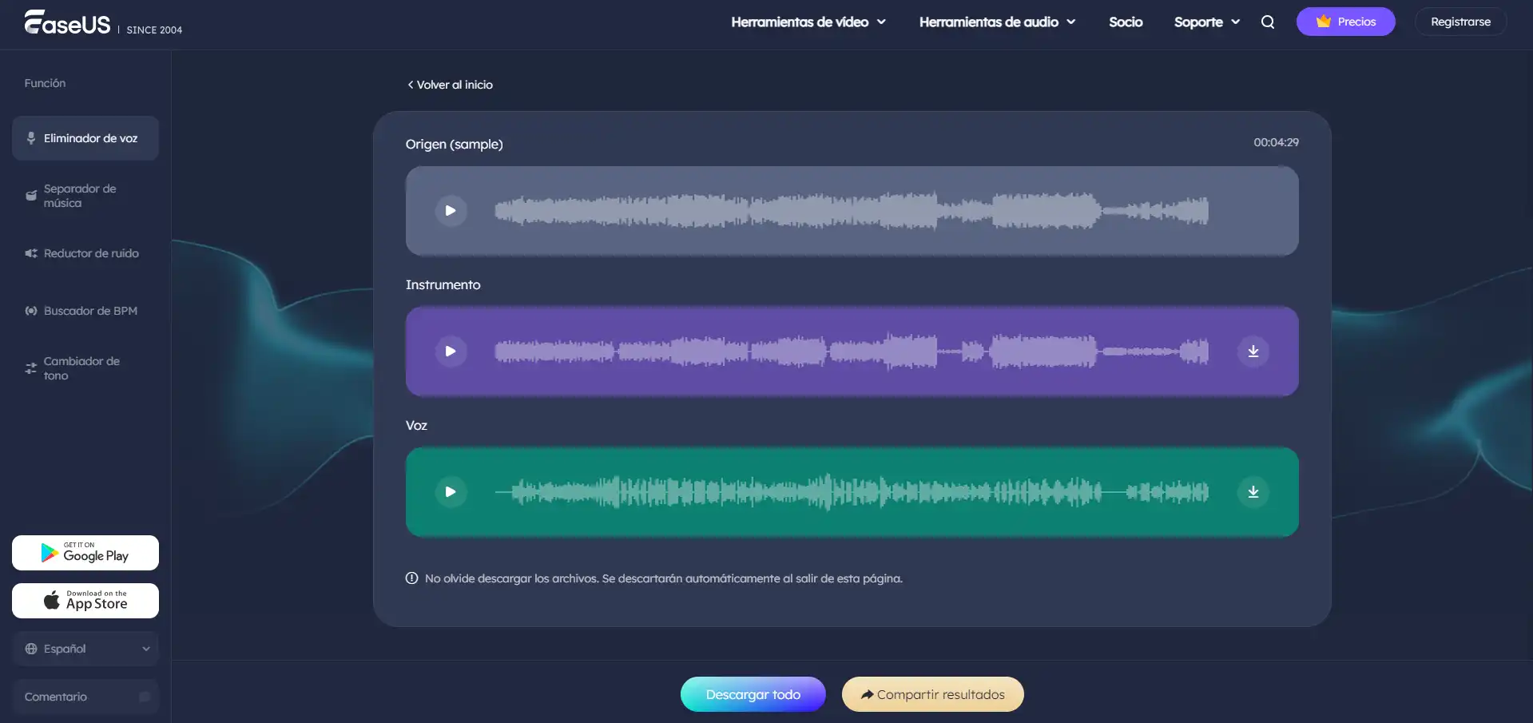Click the 'No olvide descargar los archivos' notice
Screen dimensions: 1533x723
pyautogui.click(x=664, y=578)
